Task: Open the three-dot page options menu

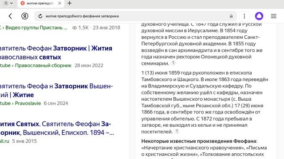Action: pyautogui.click(x=245, y=16)
